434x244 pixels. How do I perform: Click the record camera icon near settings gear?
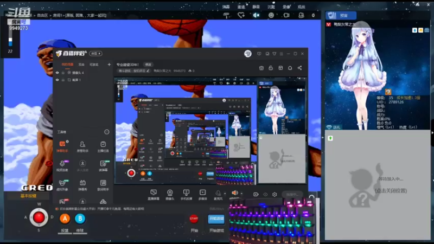click(256, 195)
